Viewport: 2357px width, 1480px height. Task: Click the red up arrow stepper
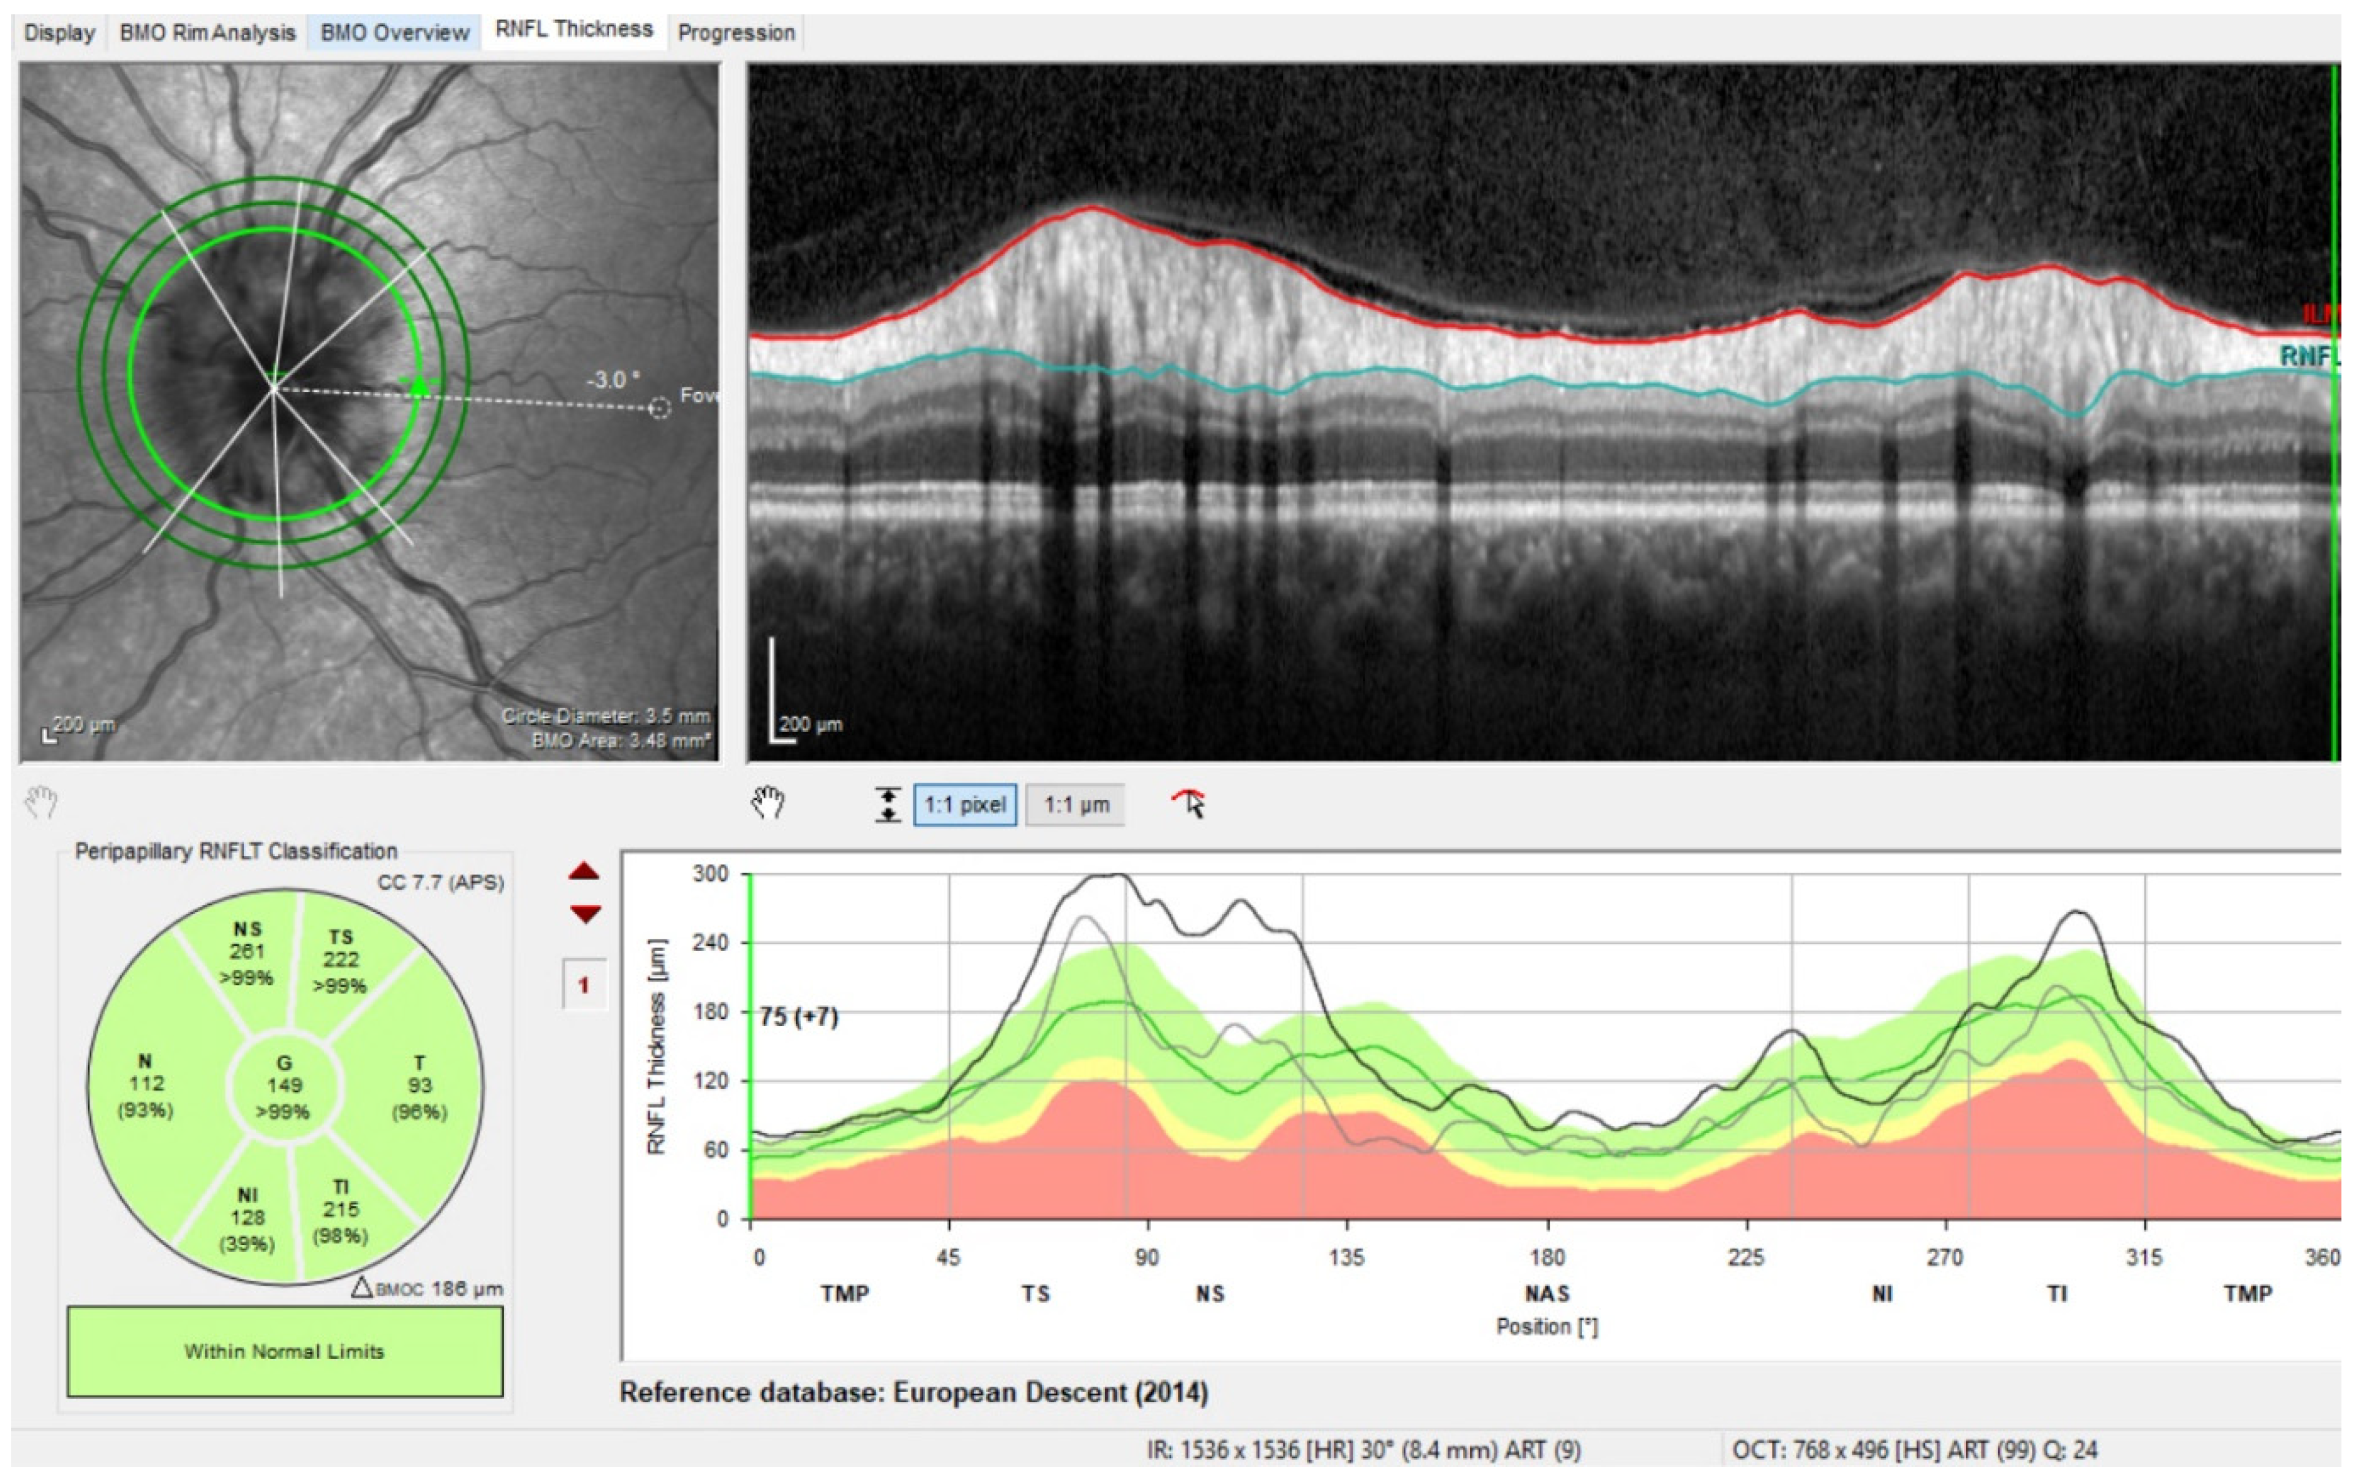584,870
